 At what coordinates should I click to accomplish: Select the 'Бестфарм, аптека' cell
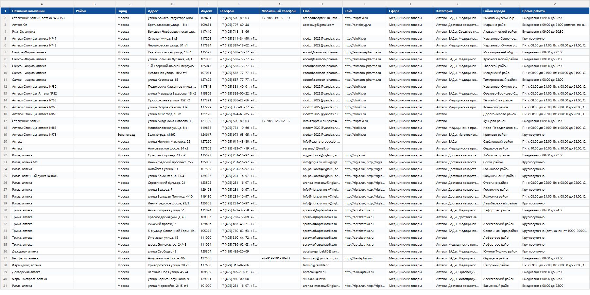click(42, 258)
